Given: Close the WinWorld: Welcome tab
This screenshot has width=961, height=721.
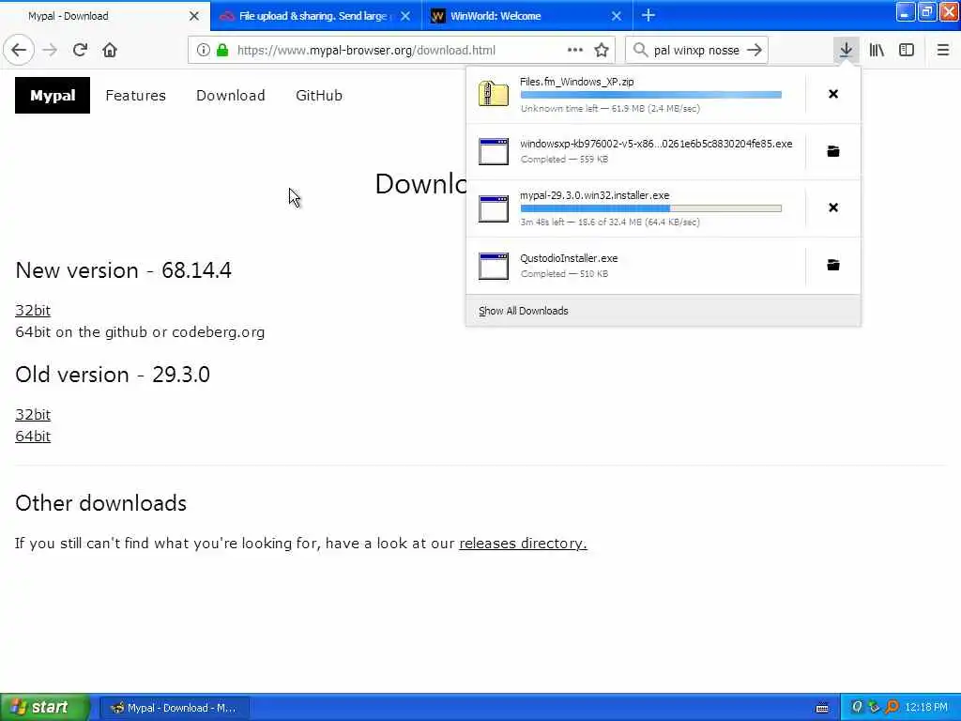Looking at the screenshot, I should point(616,16).
